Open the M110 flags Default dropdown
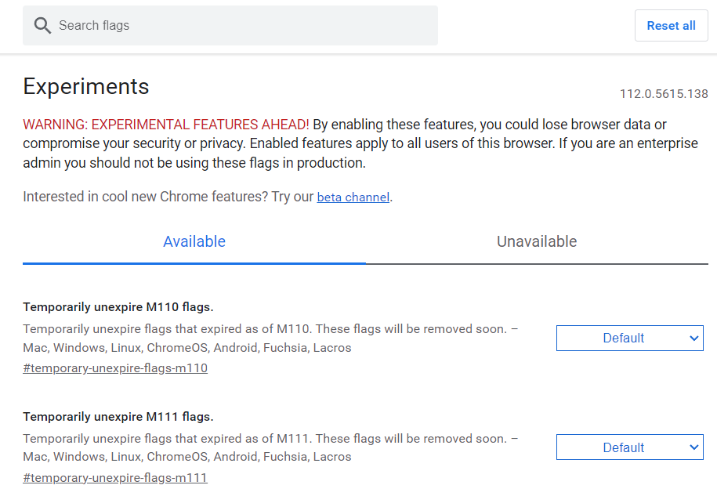 (x=623, y=339)
